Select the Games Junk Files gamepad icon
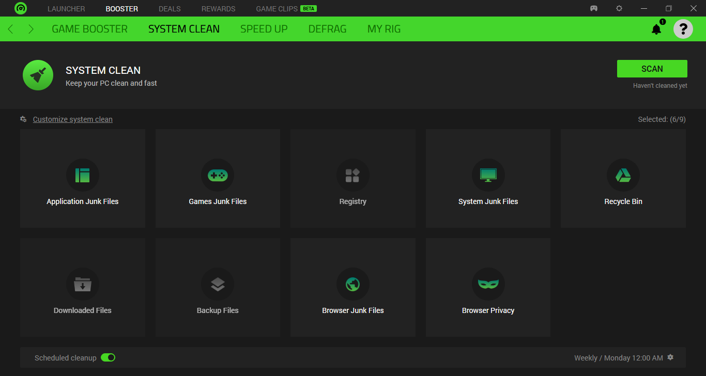706x376 pixels. click(x=218, y=175)
